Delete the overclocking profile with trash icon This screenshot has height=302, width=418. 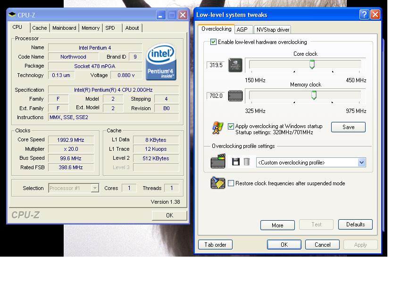247,162
